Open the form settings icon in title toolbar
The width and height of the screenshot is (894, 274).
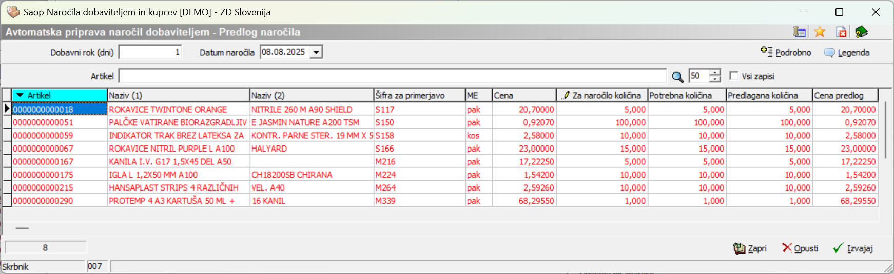coord(799,32)
